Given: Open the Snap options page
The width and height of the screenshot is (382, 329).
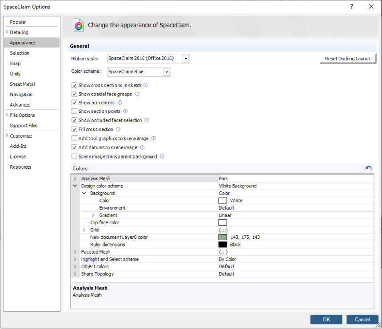Looking at the screenshot, I should (15, 63).
